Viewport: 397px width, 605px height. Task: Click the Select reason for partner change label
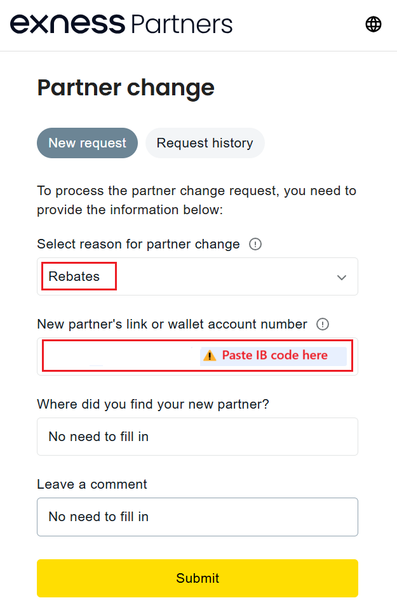pyautogui.click(x=138, y=244)
